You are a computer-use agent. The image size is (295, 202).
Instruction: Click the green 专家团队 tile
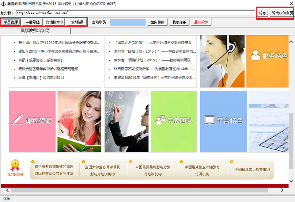tap(174, 122)
